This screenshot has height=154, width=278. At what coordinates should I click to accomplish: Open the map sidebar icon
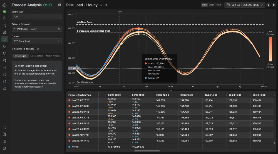click(4, 25)
